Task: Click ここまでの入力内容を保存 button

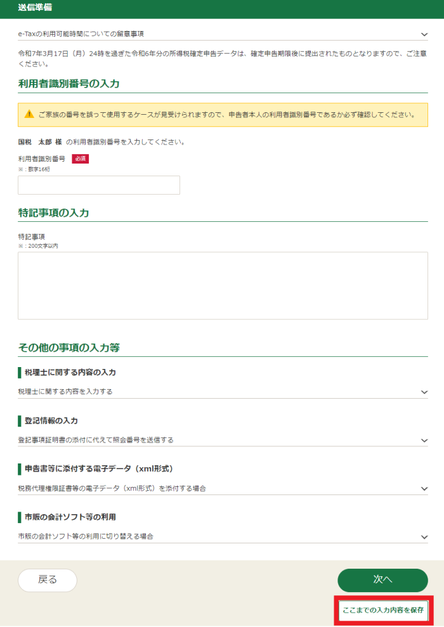Action: [x=382, y=610]
